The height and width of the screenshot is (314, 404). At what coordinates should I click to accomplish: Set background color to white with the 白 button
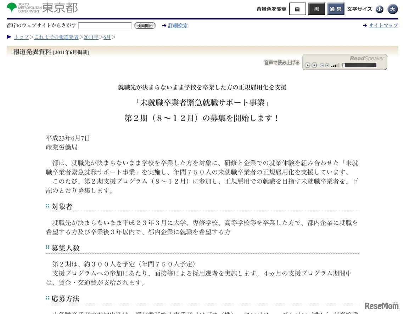[297, 9]
